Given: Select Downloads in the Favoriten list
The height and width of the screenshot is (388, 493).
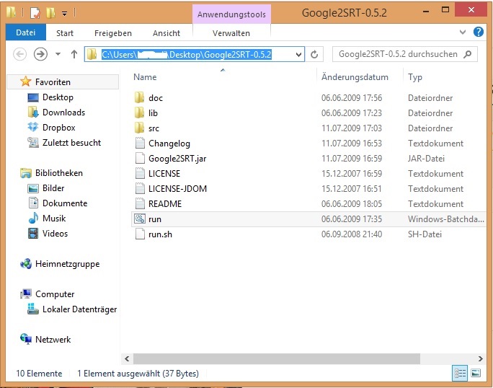Looking at the screenshot, I should (x=63, y=113).
